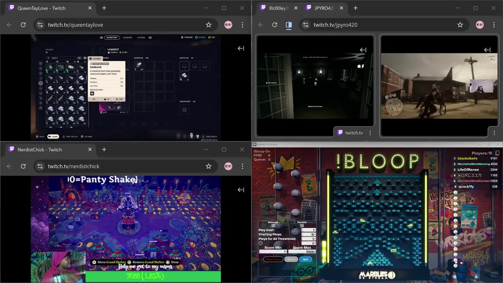
Task: Click the red Close Game button
Action: [273, 259]
